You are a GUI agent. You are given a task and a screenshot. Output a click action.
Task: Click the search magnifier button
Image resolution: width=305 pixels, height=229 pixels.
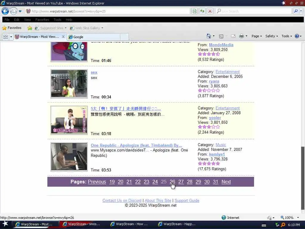pyautogui.click(x=296, y=11)
